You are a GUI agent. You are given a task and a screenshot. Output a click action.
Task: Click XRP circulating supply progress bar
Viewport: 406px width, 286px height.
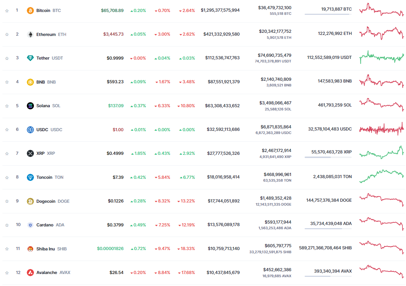point(328,157)
